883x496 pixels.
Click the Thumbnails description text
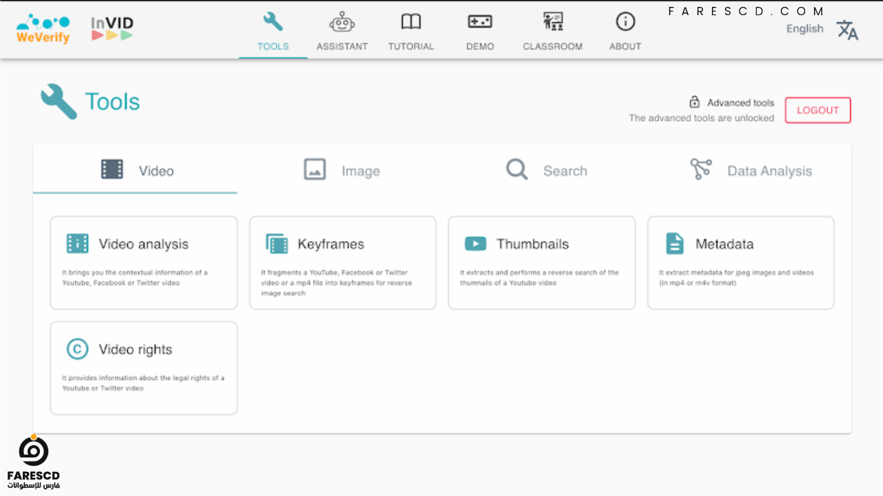(539, 278)
